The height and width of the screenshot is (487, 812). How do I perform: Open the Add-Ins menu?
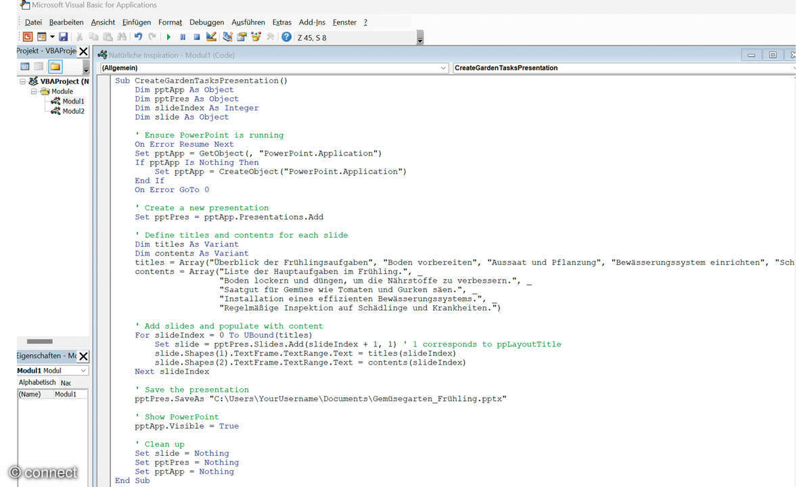312,22
